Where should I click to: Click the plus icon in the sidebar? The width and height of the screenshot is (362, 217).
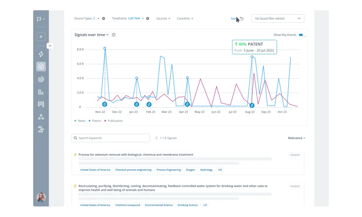click(x=41, y=36)
